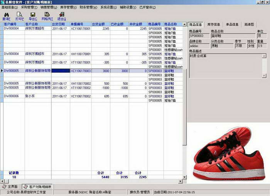Viewport: 270px width, 196px height.
Task: Select the XT1106170002 document cell
Action: (x=81, y=88)
